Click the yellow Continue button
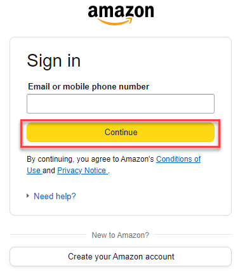The width and height of the screenshot is (245, 274). (121, 133)
